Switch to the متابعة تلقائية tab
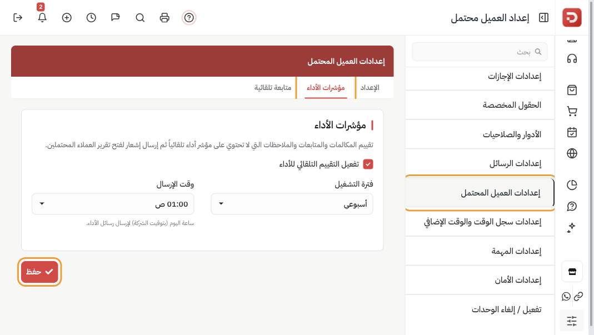 click(273, 88)
